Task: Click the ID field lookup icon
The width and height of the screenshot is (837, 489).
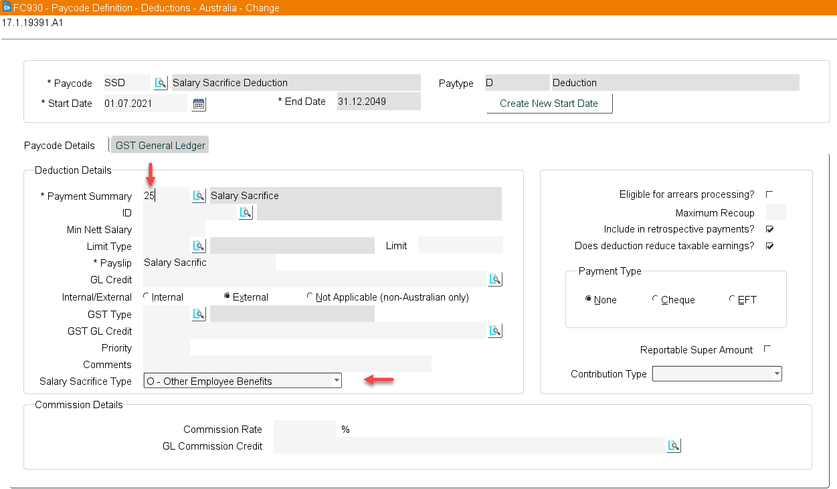Action: pos(246,212)
